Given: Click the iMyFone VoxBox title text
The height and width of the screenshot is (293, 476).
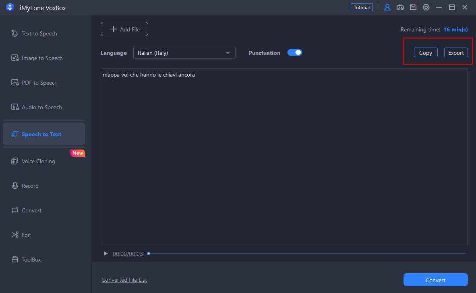Looking at the screenshot, I should click(x=43, y=8).
